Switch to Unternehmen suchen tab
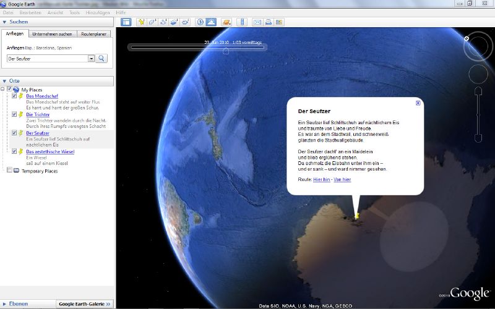Image resolution: width=495 pixels, height=309 pixels. [x=53, y=34]
